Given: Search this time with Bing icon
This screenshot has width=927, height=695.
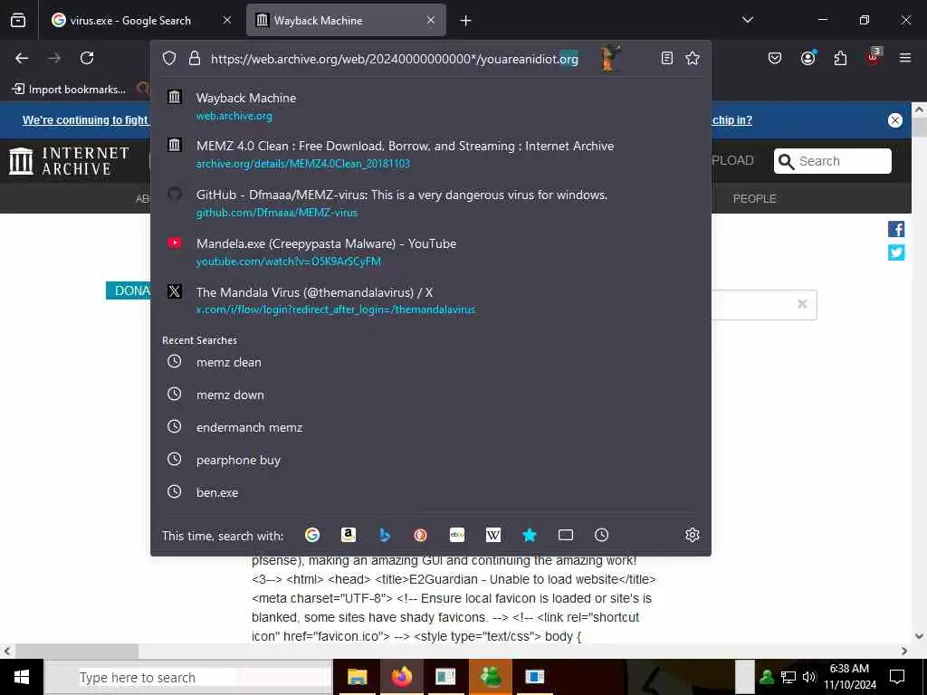Looking at the screenshot, I should point(385,535).
